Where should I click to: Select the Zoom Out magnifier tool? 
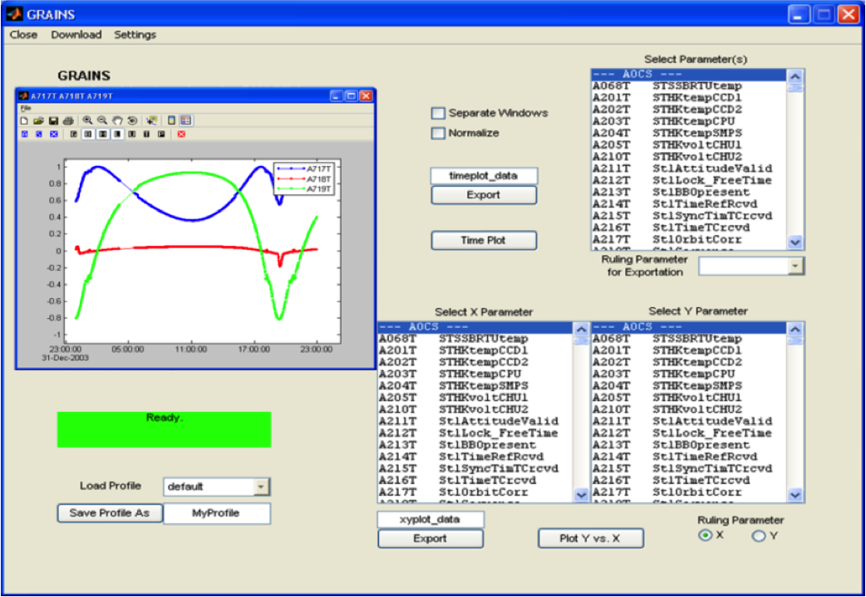click(102, 120)
